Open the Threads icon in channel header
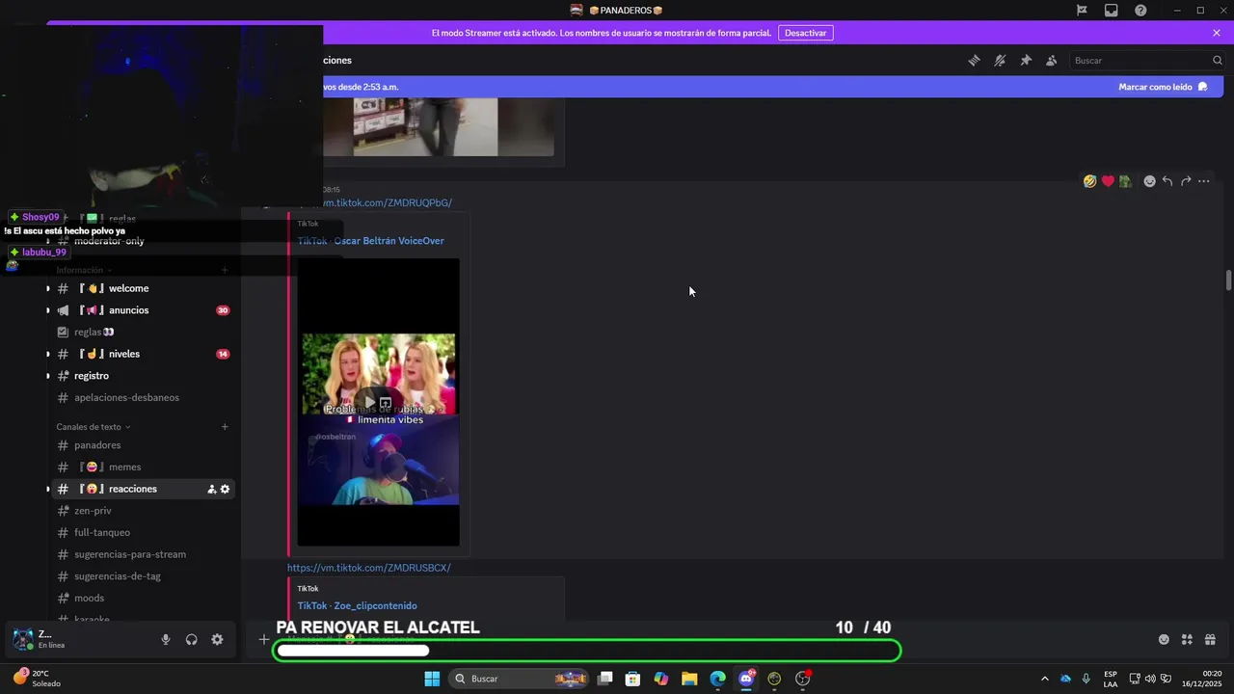The width and height of the screenshot is (1234, 694). point(974,61)
